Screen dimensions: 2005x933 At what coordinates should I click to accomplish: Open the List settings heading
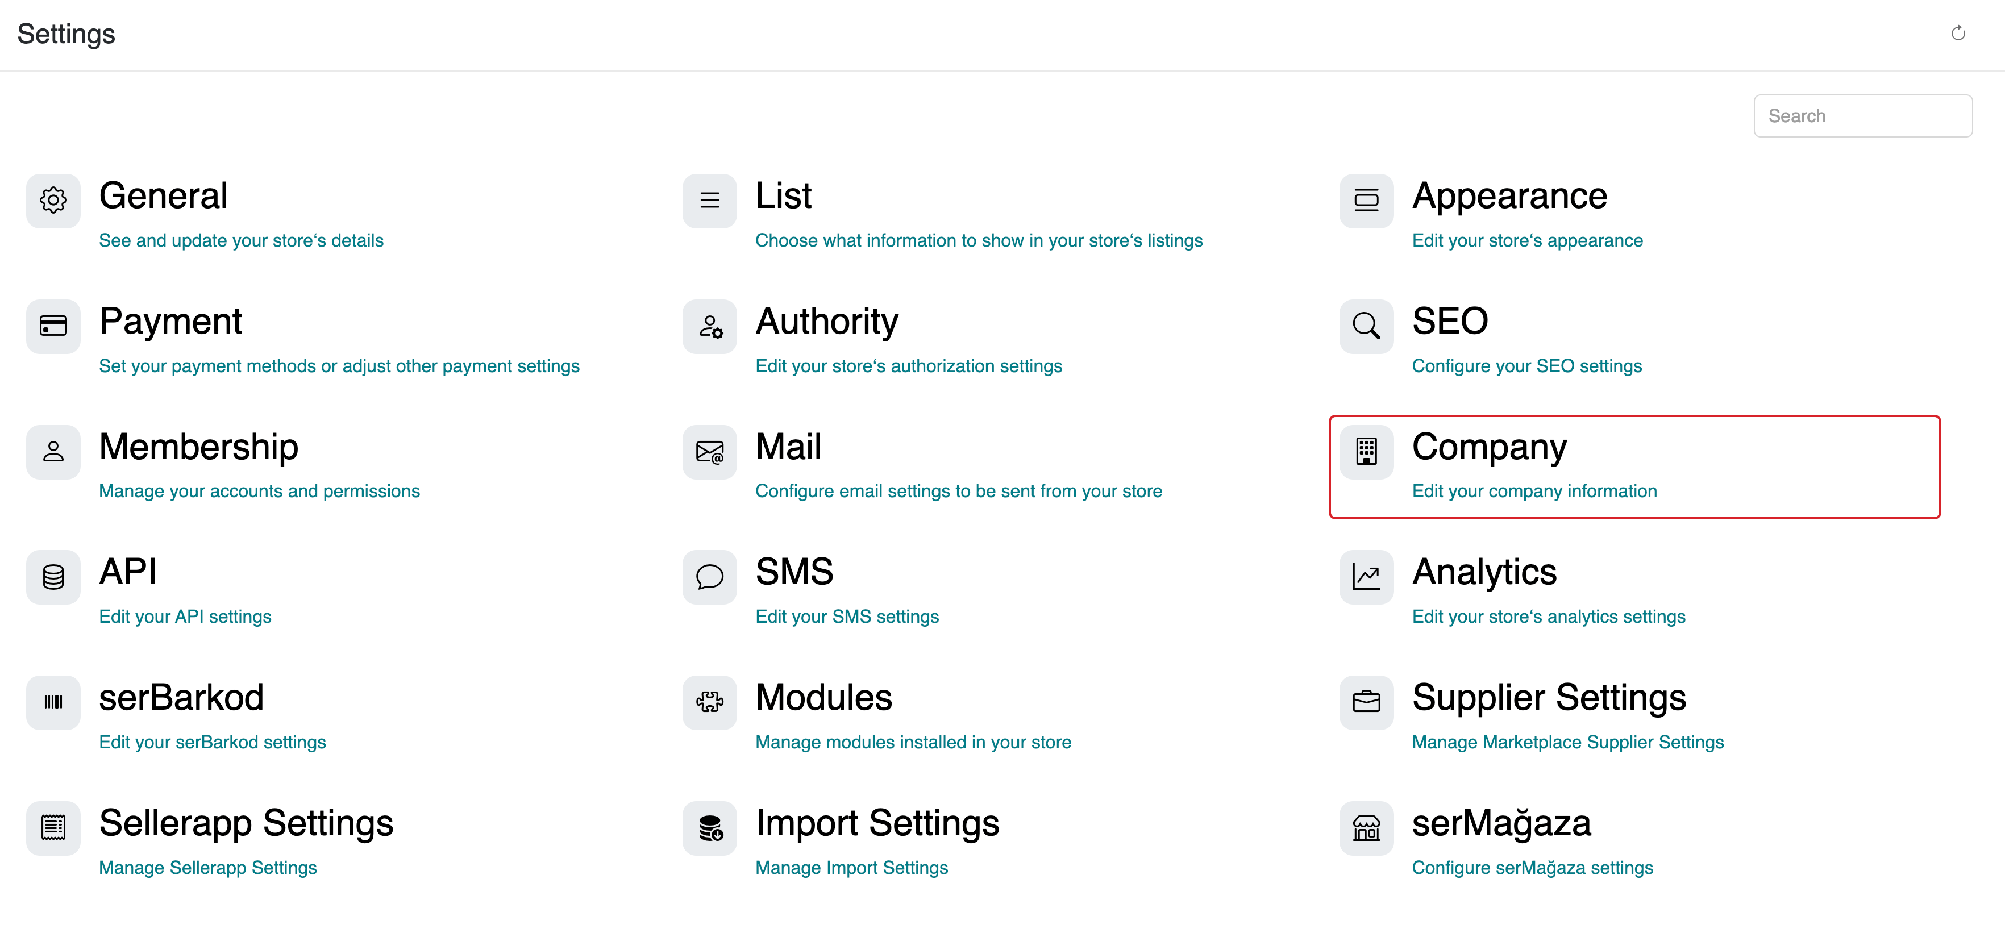[783, 195]
